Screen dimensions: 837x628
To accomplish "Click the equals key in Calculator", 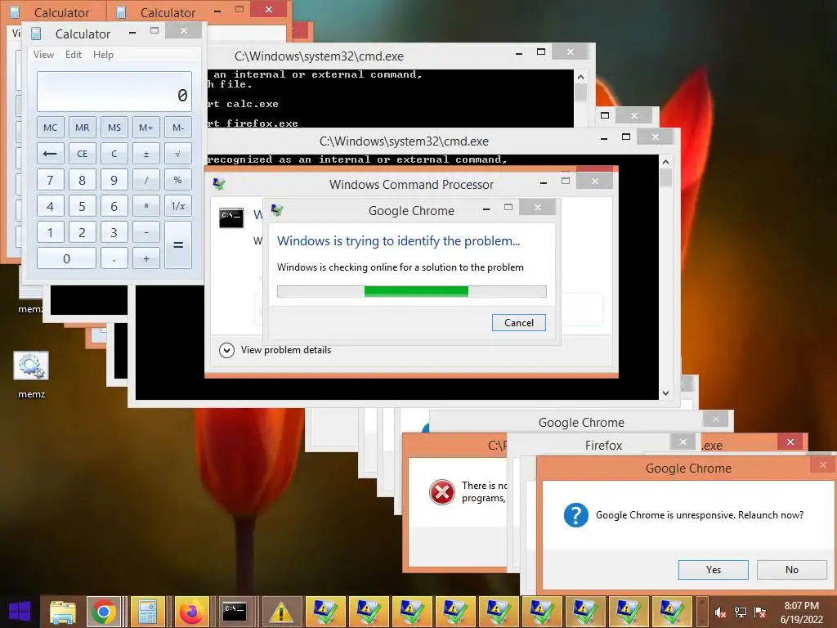I will (x=177, y=245).
